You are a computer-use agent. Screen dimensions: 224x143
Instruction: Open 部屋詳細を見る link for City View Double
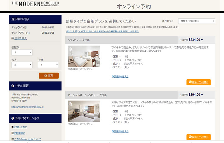pos(120,76)
